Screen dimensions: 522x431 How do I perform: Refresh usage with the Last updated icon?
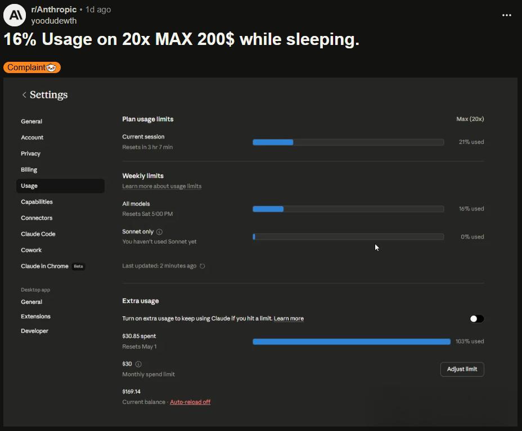202,266
